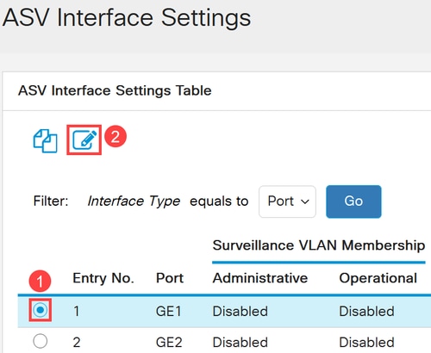The height and width of the screenshot is (353, 431).
Task: Click Operational Disabled cell in GE2 row
Action: pyautogui.click(x=366, y=343)
